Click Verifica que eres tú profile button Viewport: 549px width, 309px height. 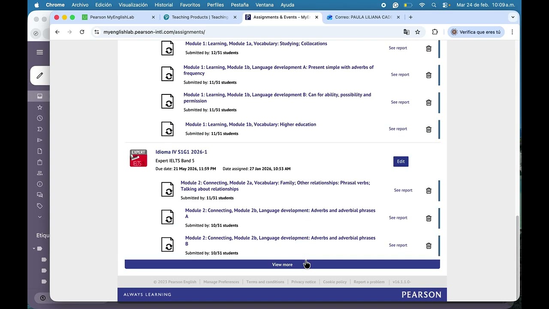[x=476, y=32]
